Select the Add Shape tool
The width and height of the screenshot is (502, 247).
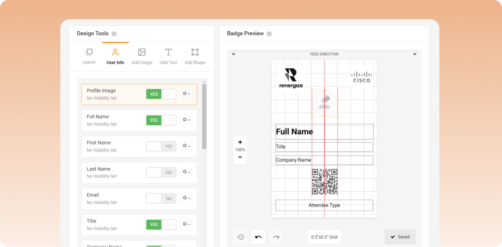(x=195, y=52)
